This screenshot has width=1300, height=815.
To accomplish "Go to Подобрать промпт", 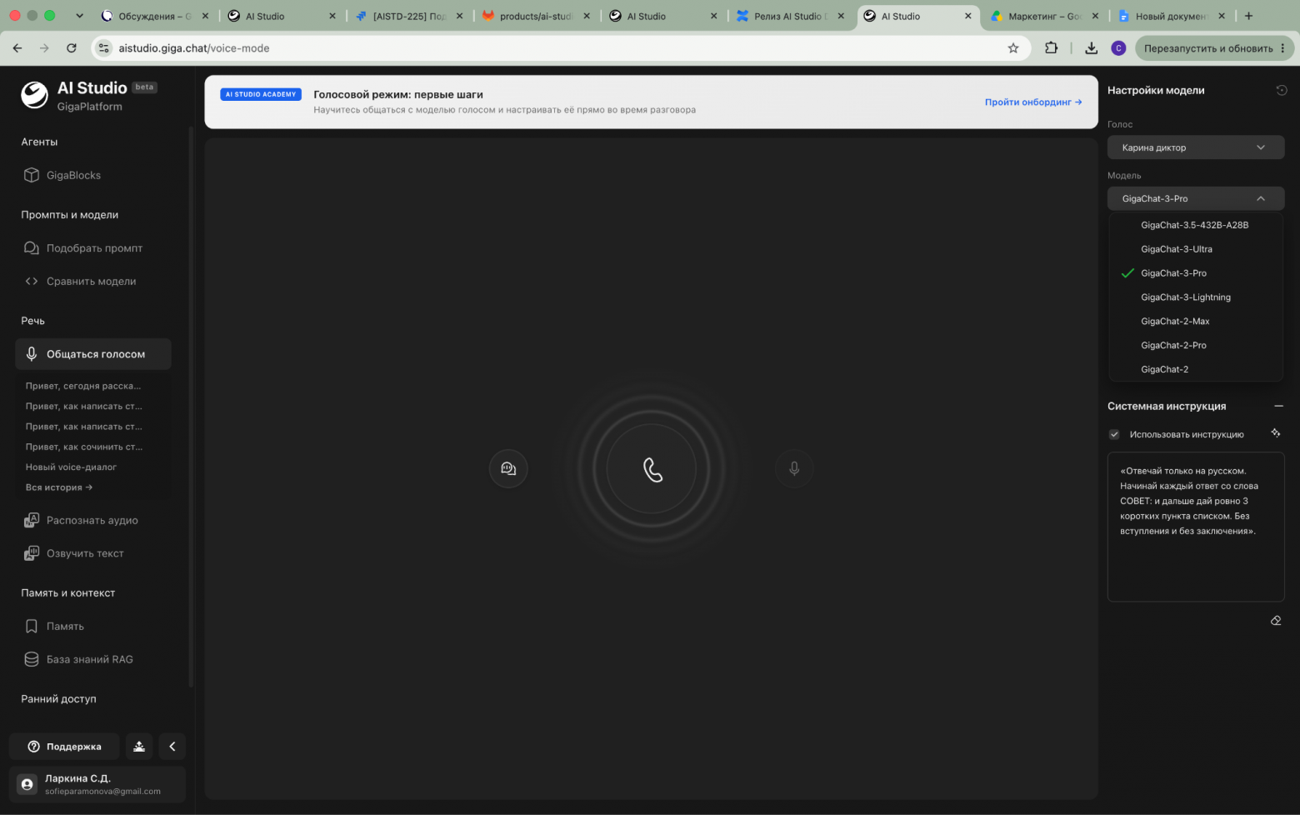I will coord(93,247).
